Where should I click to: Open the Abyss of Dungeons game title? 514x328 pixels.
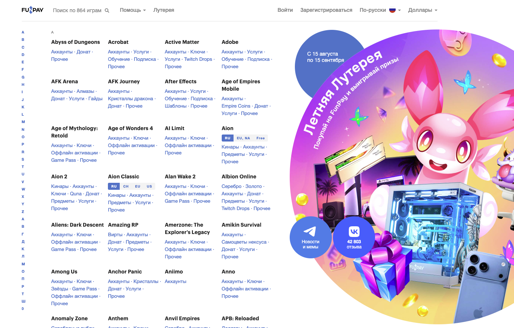pos(75,42)
